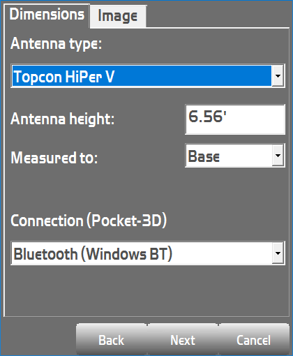Click the Antenna height label
Viewport: 293px width, 356px height.
pyautogui.click(x=63, y=119)
